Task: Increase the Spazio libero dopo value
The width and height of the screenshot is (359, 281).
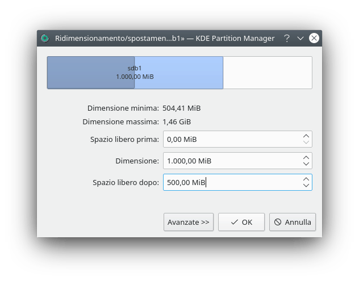Action: click(x=306, y=179)
